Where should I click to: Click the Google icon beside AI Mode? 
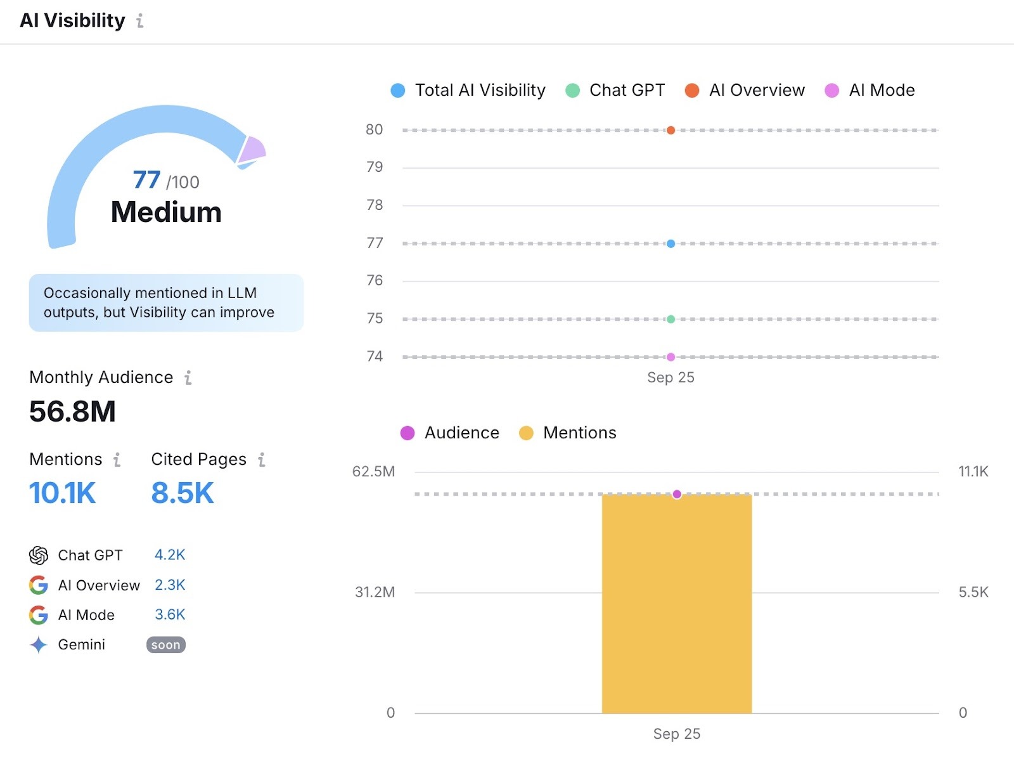pos(39,614)
